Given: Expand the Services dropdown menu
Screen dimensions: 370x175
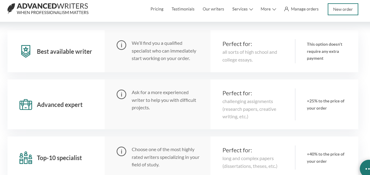Looking at the screenshot, I should coord(243,9).
